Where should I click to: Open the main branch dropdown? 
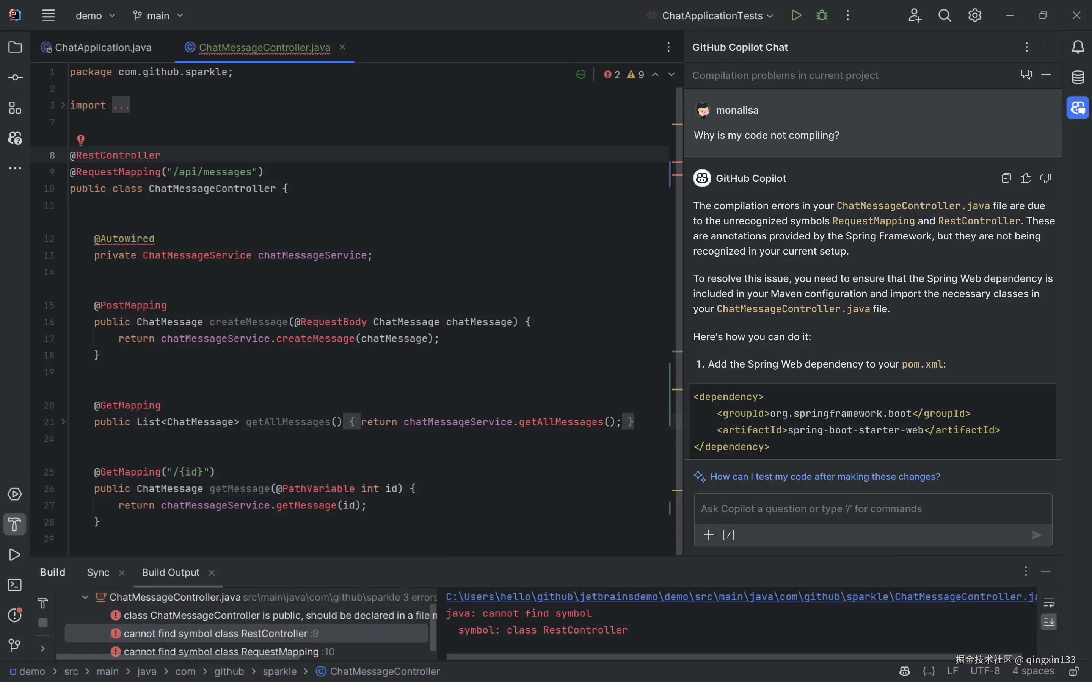click(x=158, y=15)
